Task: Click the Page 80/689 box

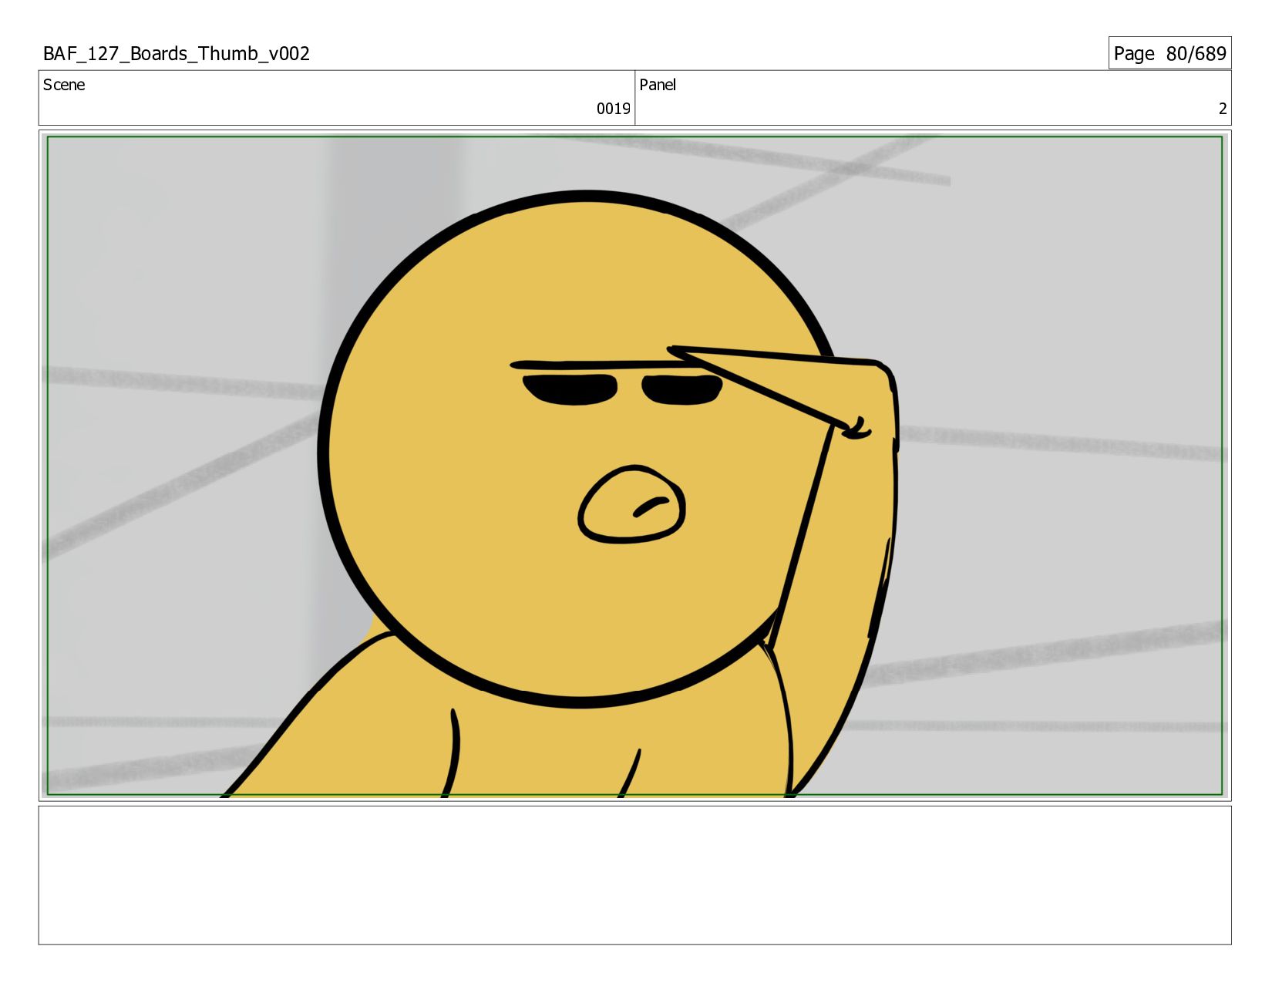Action: coord(1169,53)
